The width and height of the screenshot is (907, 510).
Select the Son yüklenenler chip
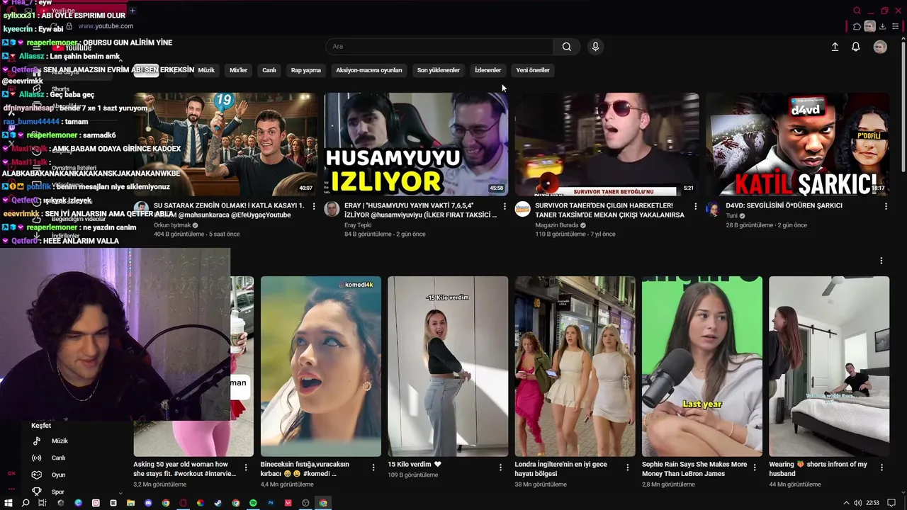click(x=439, y=70)
